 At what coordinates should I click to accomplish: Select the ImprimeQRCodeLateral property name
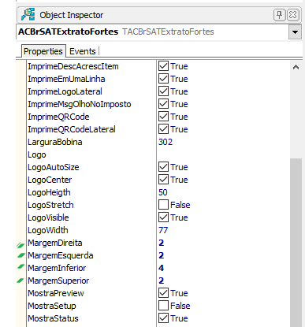[x=72, y=129]
